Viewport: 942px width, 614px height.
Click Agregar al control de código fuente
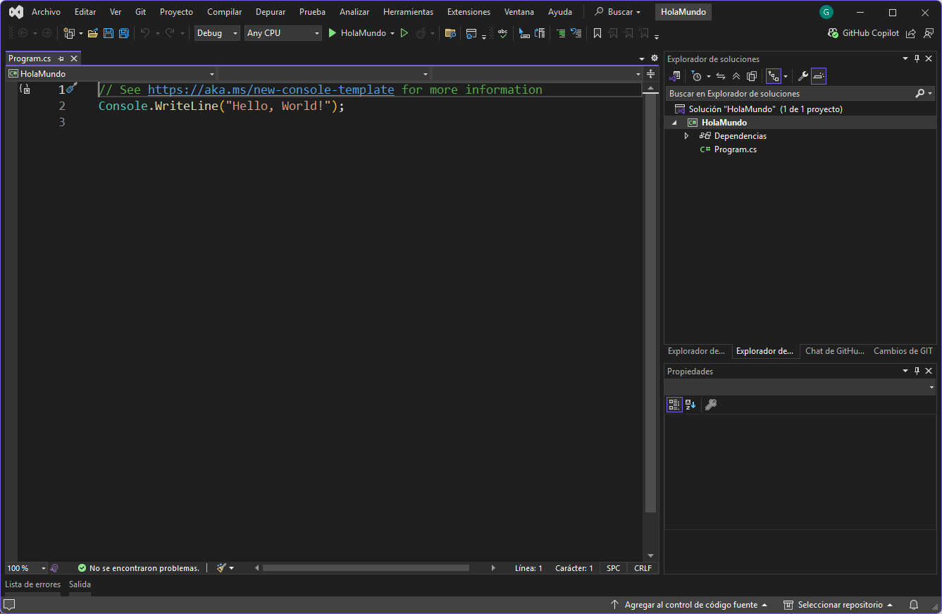688,605
